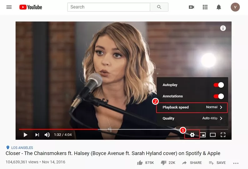Skip to next video
The image size is (248, 169).
tap(37, 135)
